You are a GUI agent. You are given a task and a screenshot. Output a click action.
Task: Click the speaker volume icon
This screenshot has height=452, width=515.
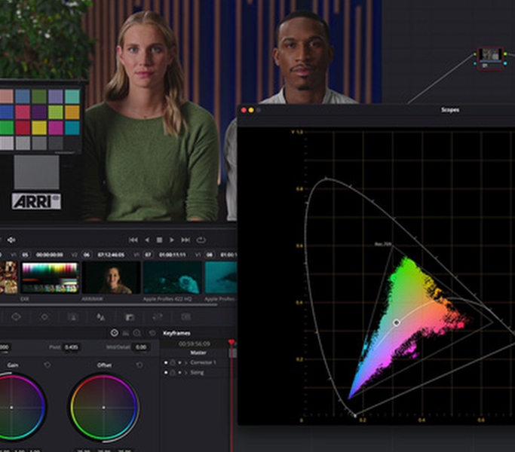point(11,240)
